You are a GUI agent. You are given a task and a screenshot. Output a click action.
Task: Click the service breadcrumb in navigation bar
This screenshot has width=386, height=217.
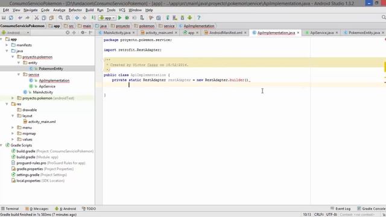pyautogui.click(x=169, y=26)
